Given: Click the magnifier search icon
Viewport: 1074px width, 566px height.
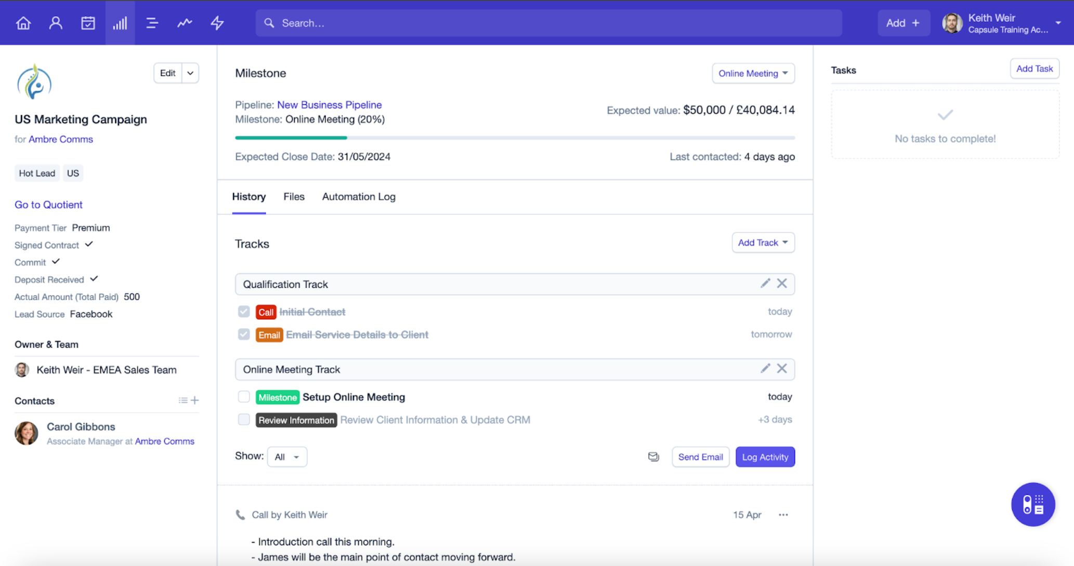Looking at the screenshot, I should [269, 23].
